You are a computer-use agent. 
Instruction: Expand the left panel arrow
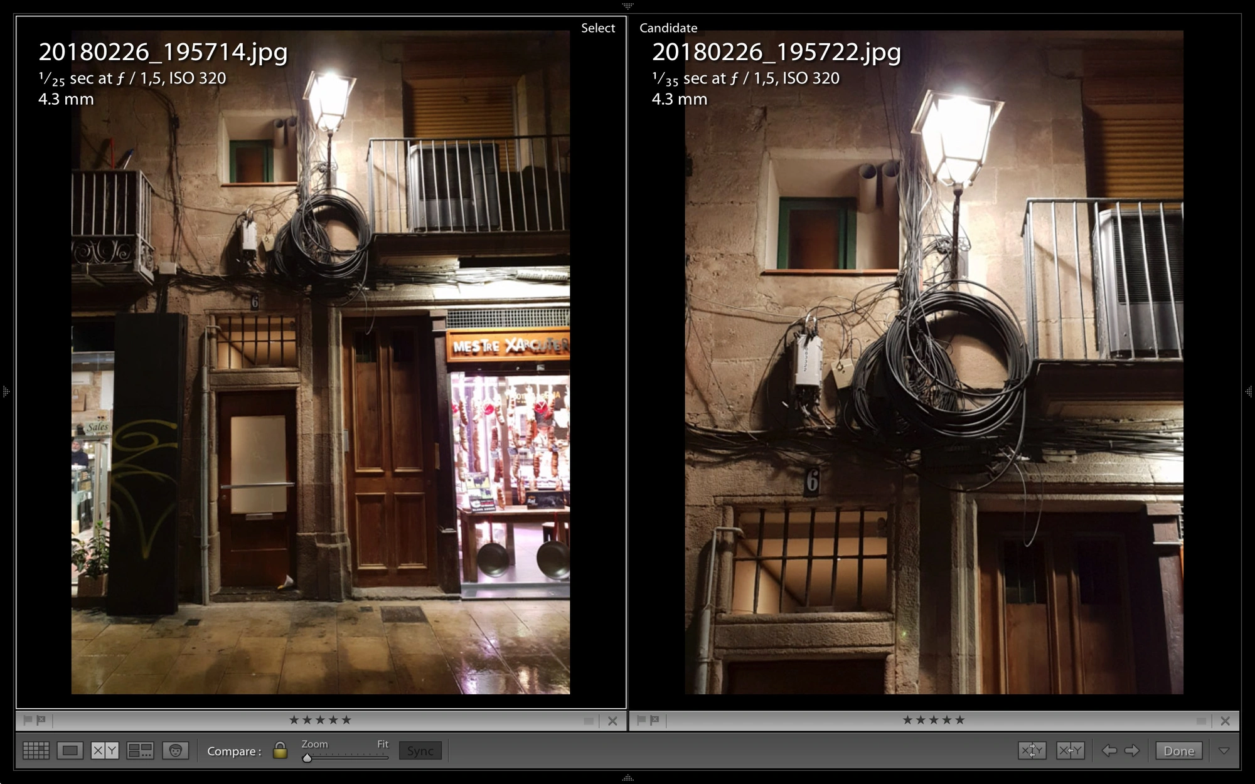coord(6,392)
